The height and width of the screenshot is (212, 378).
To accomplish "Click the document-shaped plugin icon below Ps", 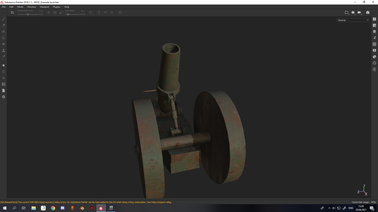I will click(x=4, y=90).
